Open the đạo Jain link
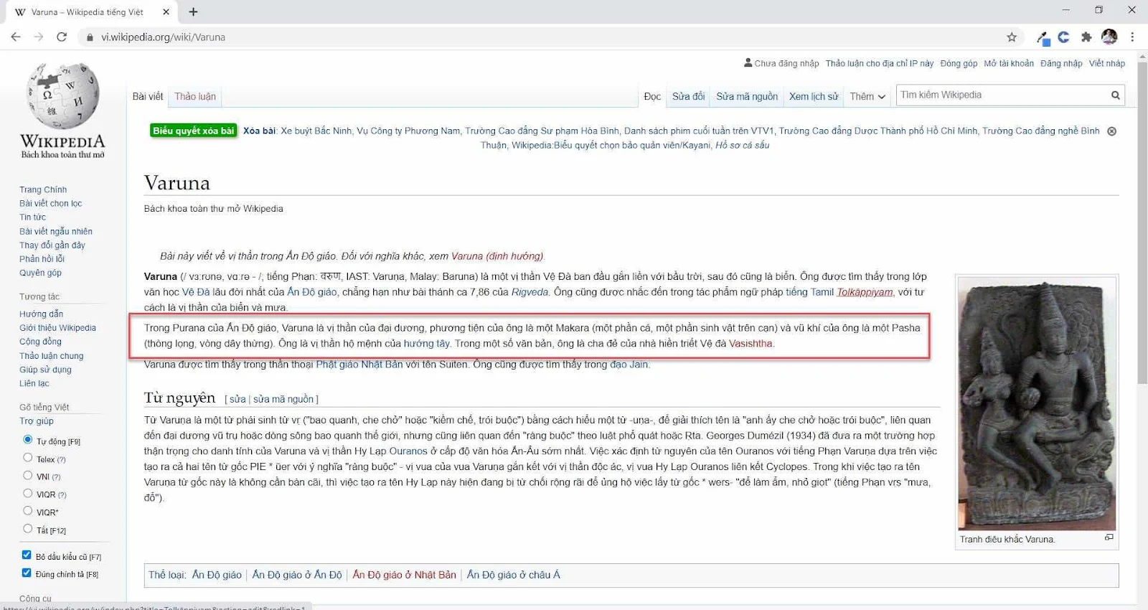Screen dimensions: 1148x610 (x=629, y=365)
